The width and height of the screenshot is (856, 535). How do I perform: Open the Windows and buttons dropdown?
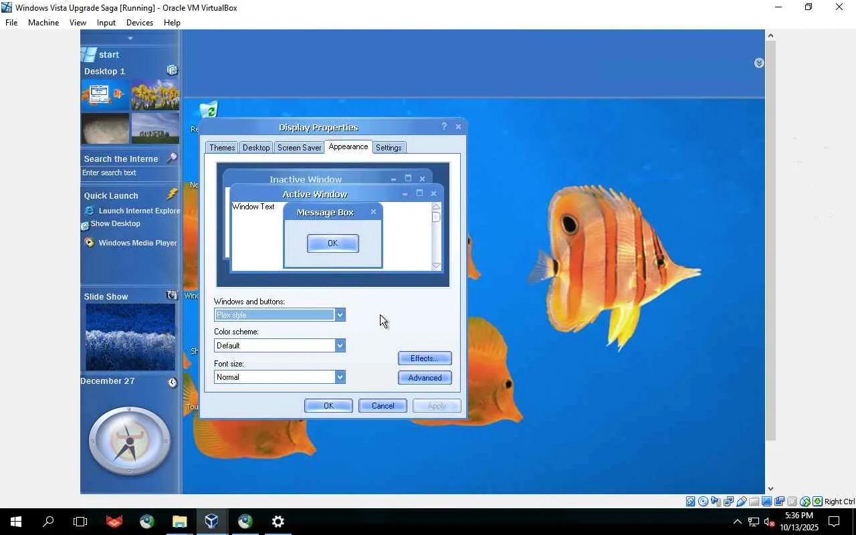pyautogui.click(x=340, y=315)
